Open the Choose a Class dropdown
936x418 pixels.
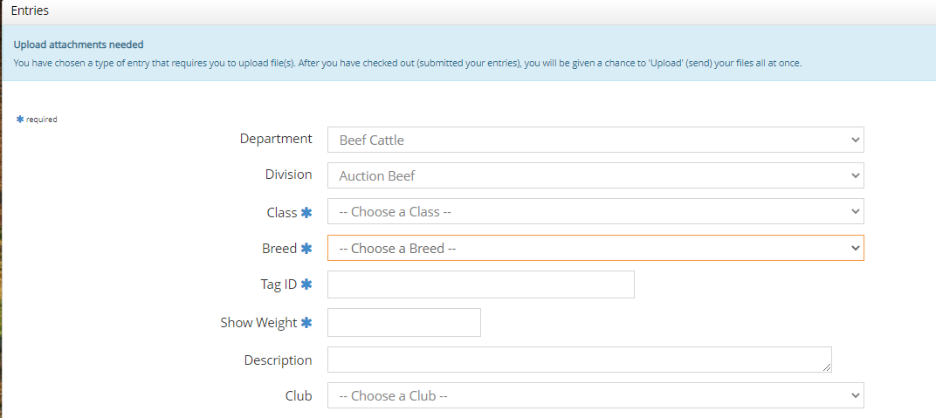coord(595,212)
